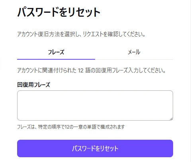Click the top border of the phrase text area
Image resolution: width=191 pixels, height=162 pixels.
point(95,91)
